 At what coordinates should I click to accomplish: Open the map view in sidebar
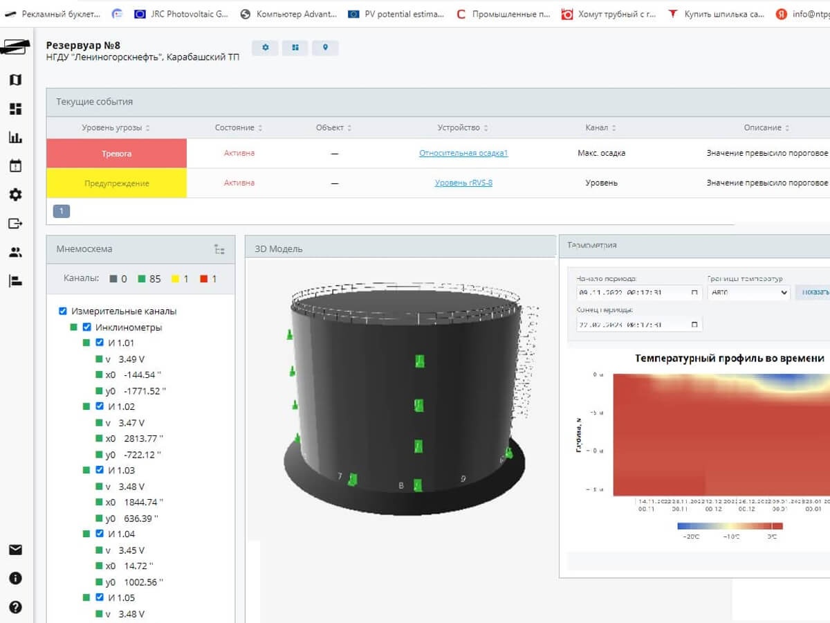click(x=15, y=80)
